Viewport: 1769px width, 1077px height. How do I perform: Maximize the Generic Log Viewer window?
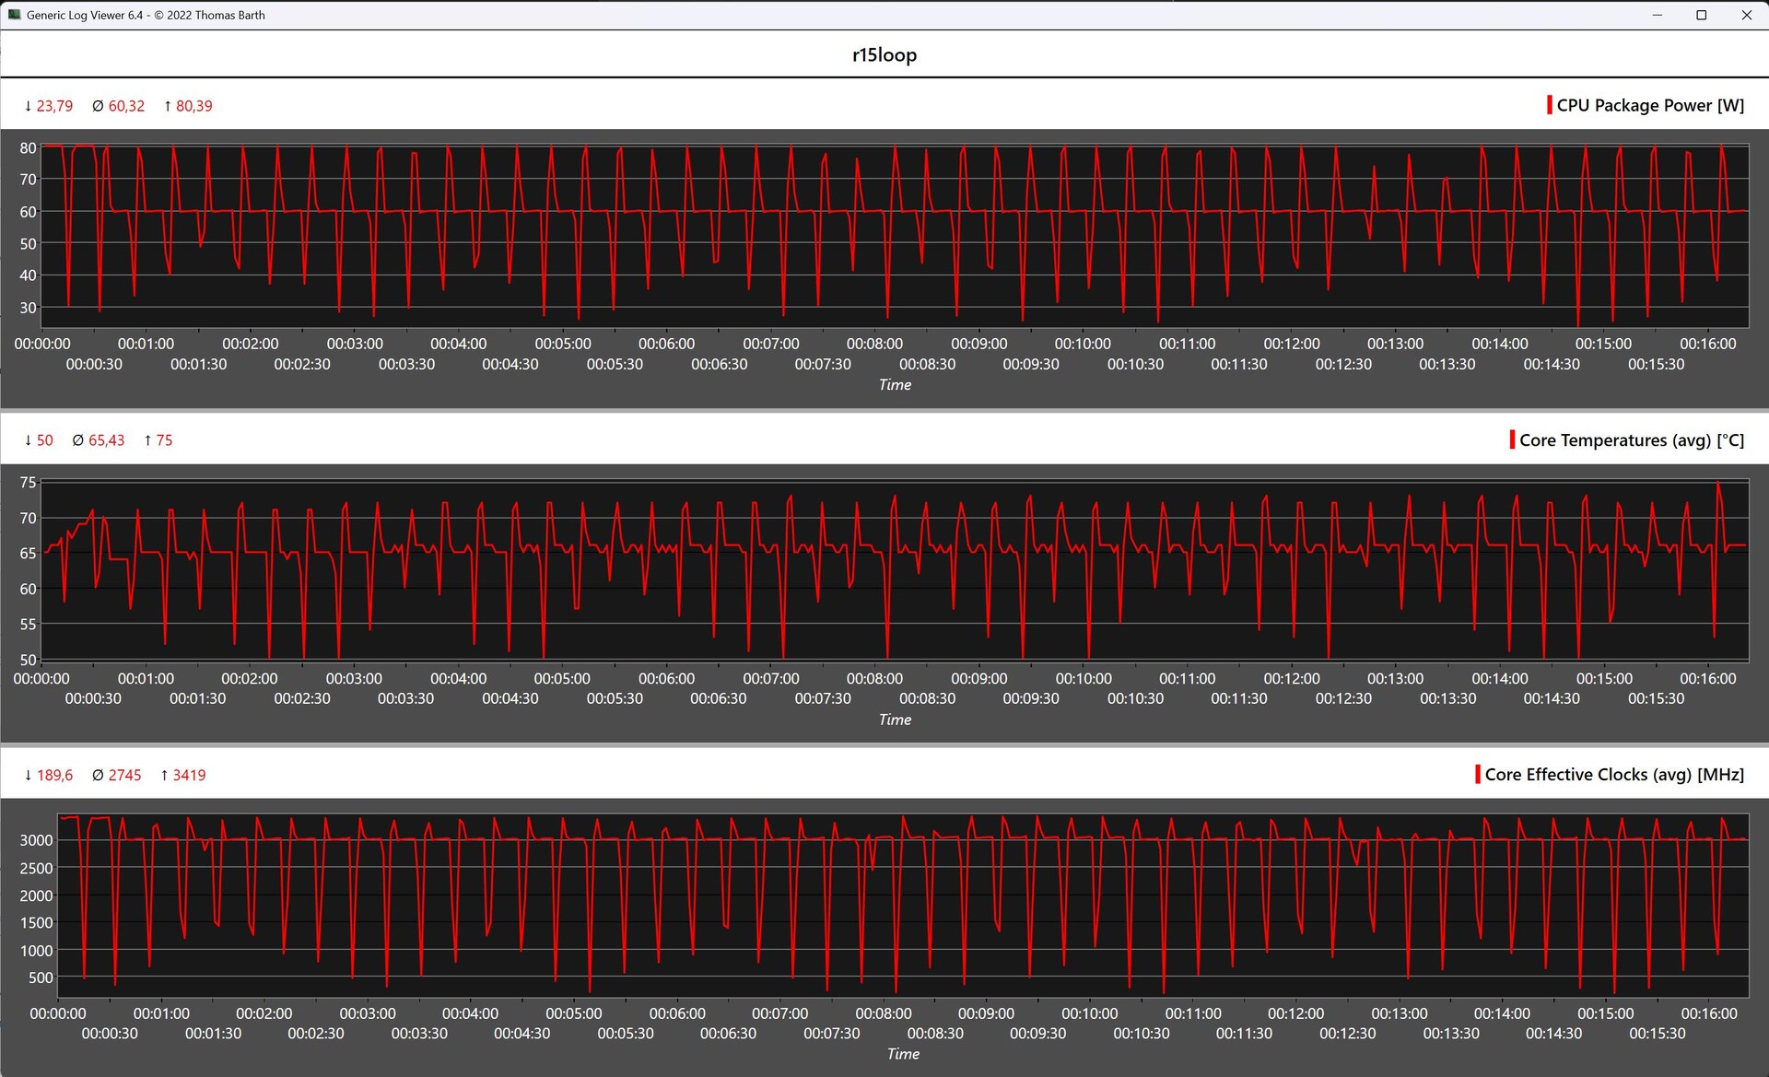1701,15
